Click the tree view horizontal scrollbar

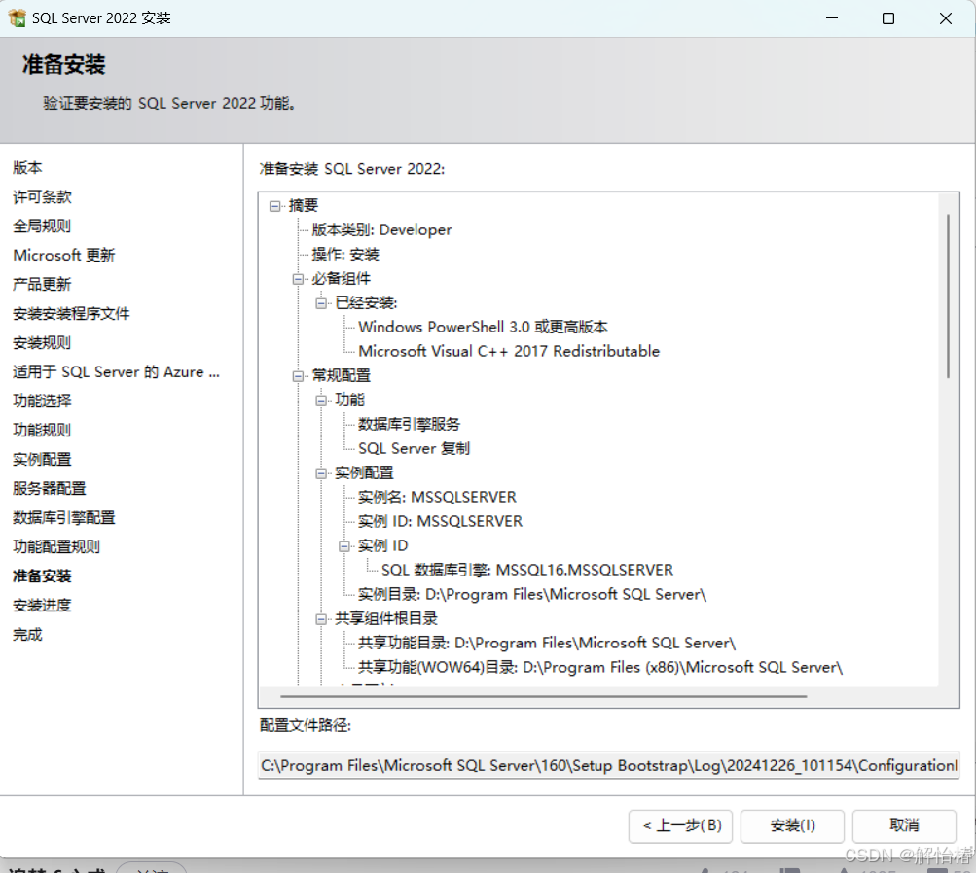(x=543, y=696)
